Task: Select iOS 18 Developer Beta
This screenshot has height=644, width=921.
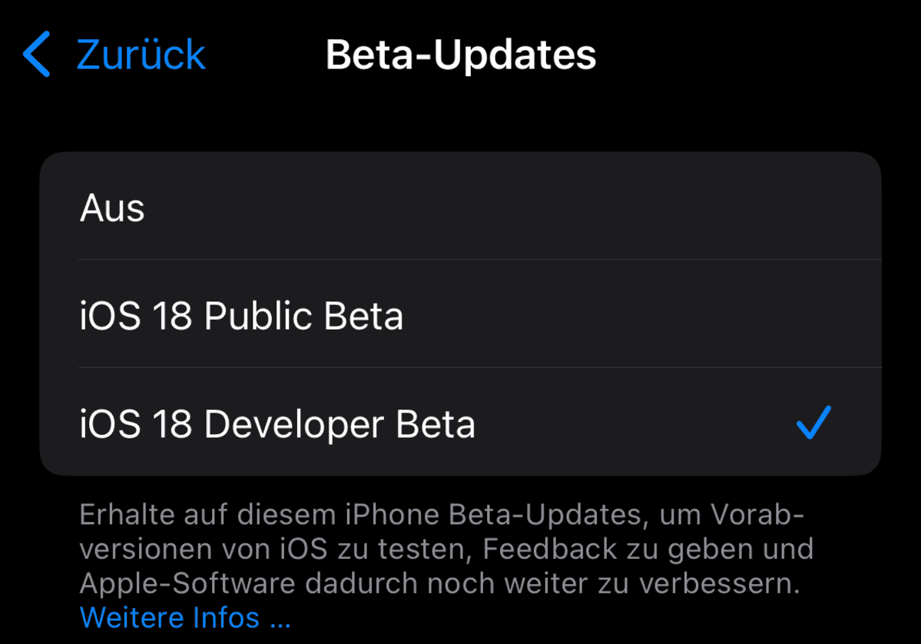Action: click(x=461, y=422)
